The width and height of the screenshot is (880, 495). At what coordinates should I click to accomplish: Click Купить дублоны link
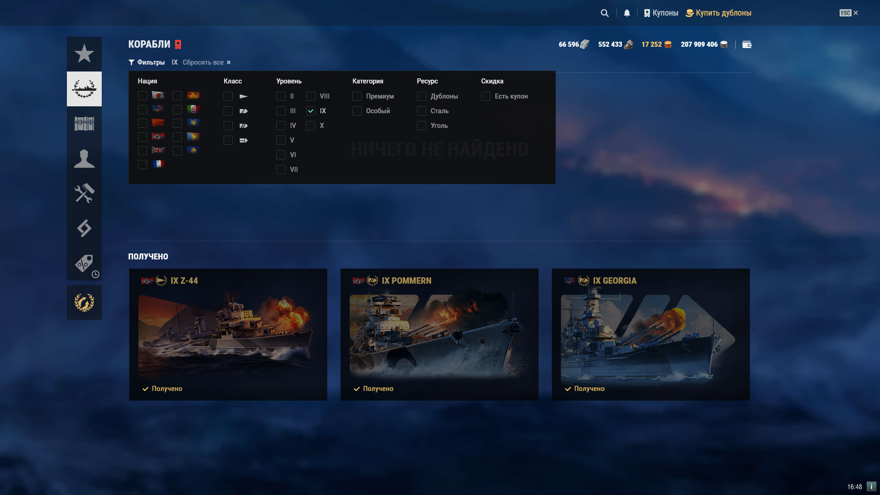[x=718, y=13]
